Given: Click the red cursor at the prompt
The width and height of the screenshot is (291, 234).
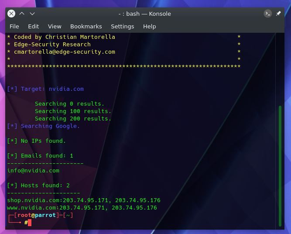Looking at the screenshot, I should pos(30,223).
